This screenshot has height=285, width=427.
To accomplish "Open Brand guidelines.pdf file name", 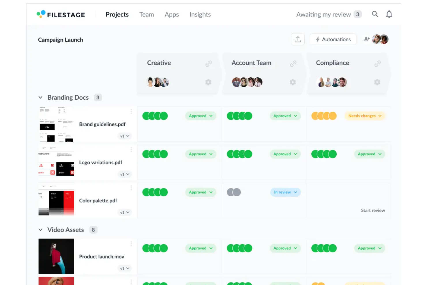I will pos(102,124).
